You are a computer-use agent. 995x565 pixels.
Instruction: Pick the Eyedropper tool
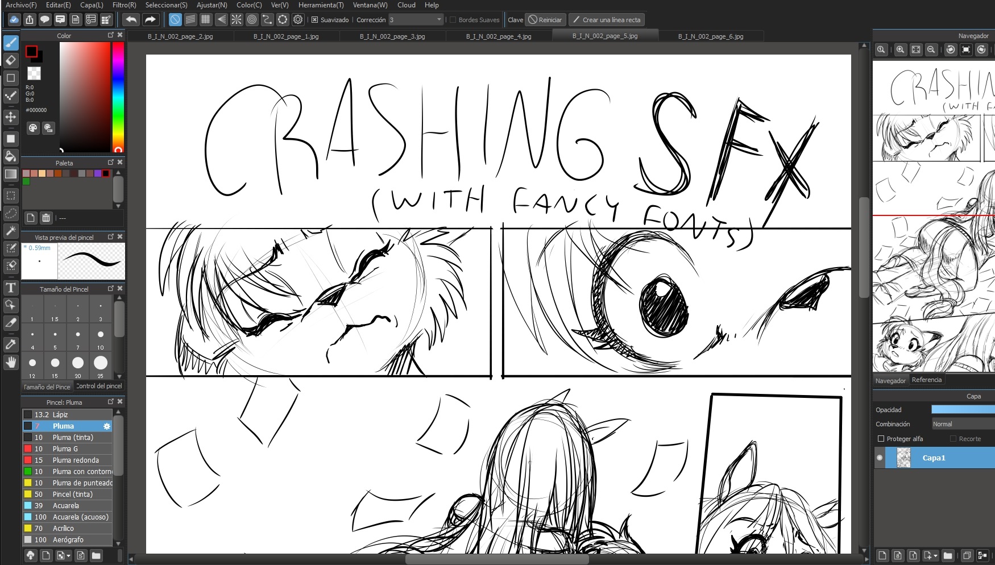[11, 344]
